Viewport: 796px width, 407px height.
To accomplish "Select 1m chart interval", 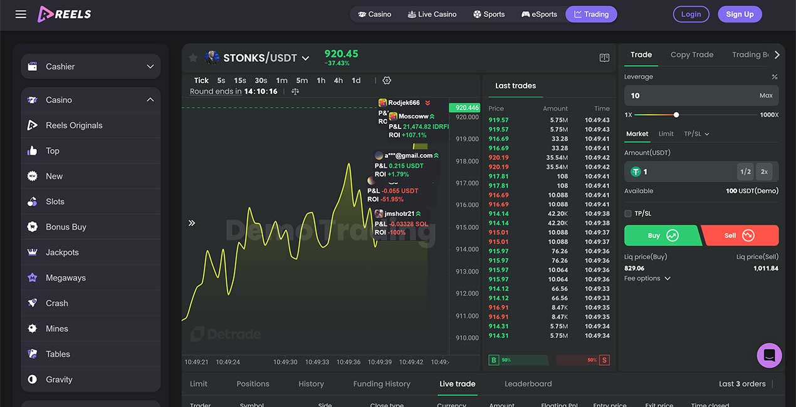I will coord(281,80).
